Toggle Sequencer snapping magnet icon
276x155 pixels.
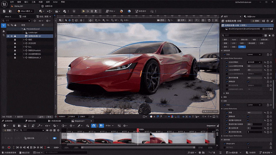coord(94,126)
